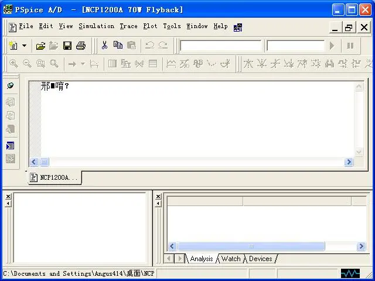Open the File menu
This screenshot has width=375, height=281.
coord(26,26)
